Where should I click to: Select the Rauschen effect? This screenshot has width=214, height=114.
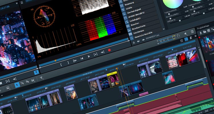[x=135, y=24]
